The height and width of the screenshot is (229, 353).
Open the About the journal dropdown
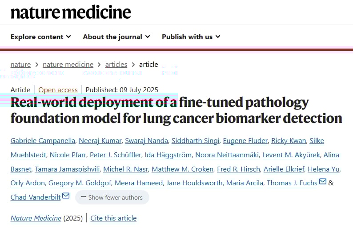tap(116, 37)
